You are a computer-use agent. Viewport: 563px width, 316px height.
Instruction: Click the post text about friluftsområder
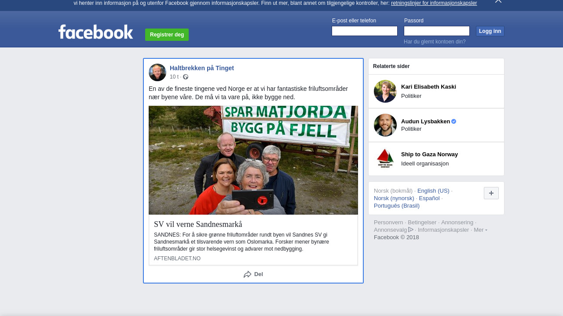(x=248, y=93)
